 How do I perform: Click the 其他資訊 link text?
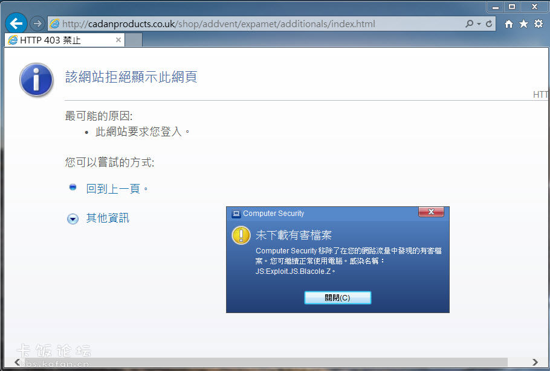click(x=108, y=218)
